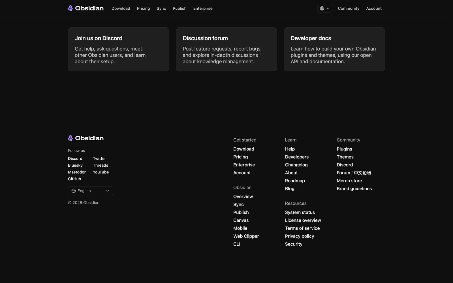Open the About link
The height and width of the screenshot is (283, 453).
pos(291,173)
